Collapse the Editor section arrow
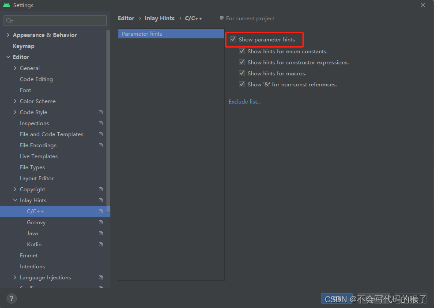This screenshot has height=308, width=434. tap(8, 57)
